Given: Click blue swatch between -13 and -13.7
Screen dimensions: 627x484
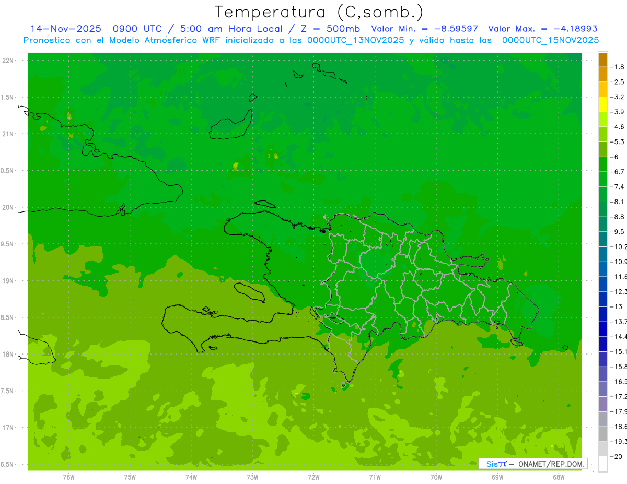Looking at the screenshot, I should click(602, 314).
